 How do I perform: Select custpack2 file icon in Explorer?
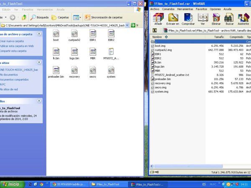click(74, 36)
